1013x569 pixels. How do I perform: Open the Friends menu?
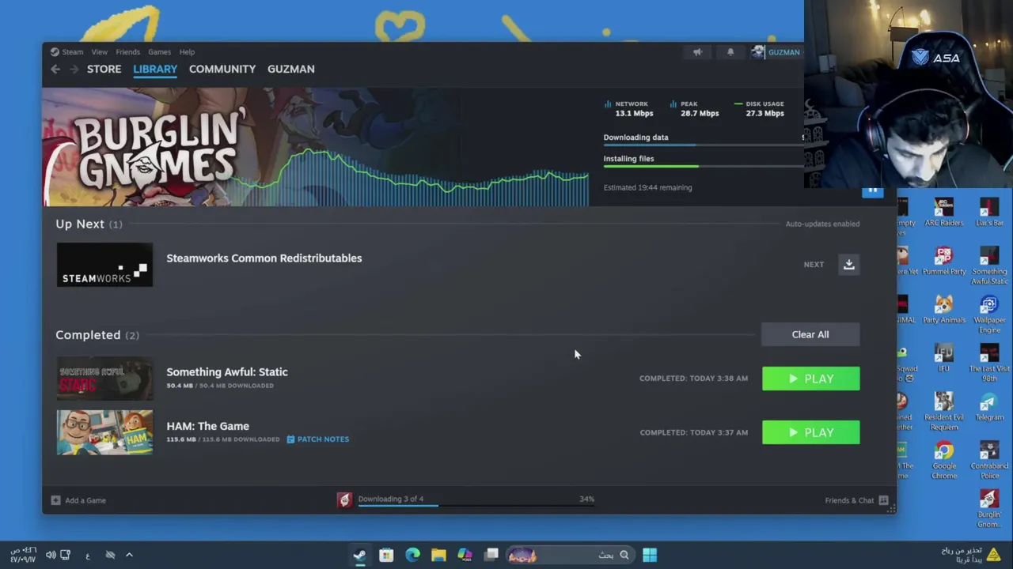pyautogui.click(x=127, y=52)
